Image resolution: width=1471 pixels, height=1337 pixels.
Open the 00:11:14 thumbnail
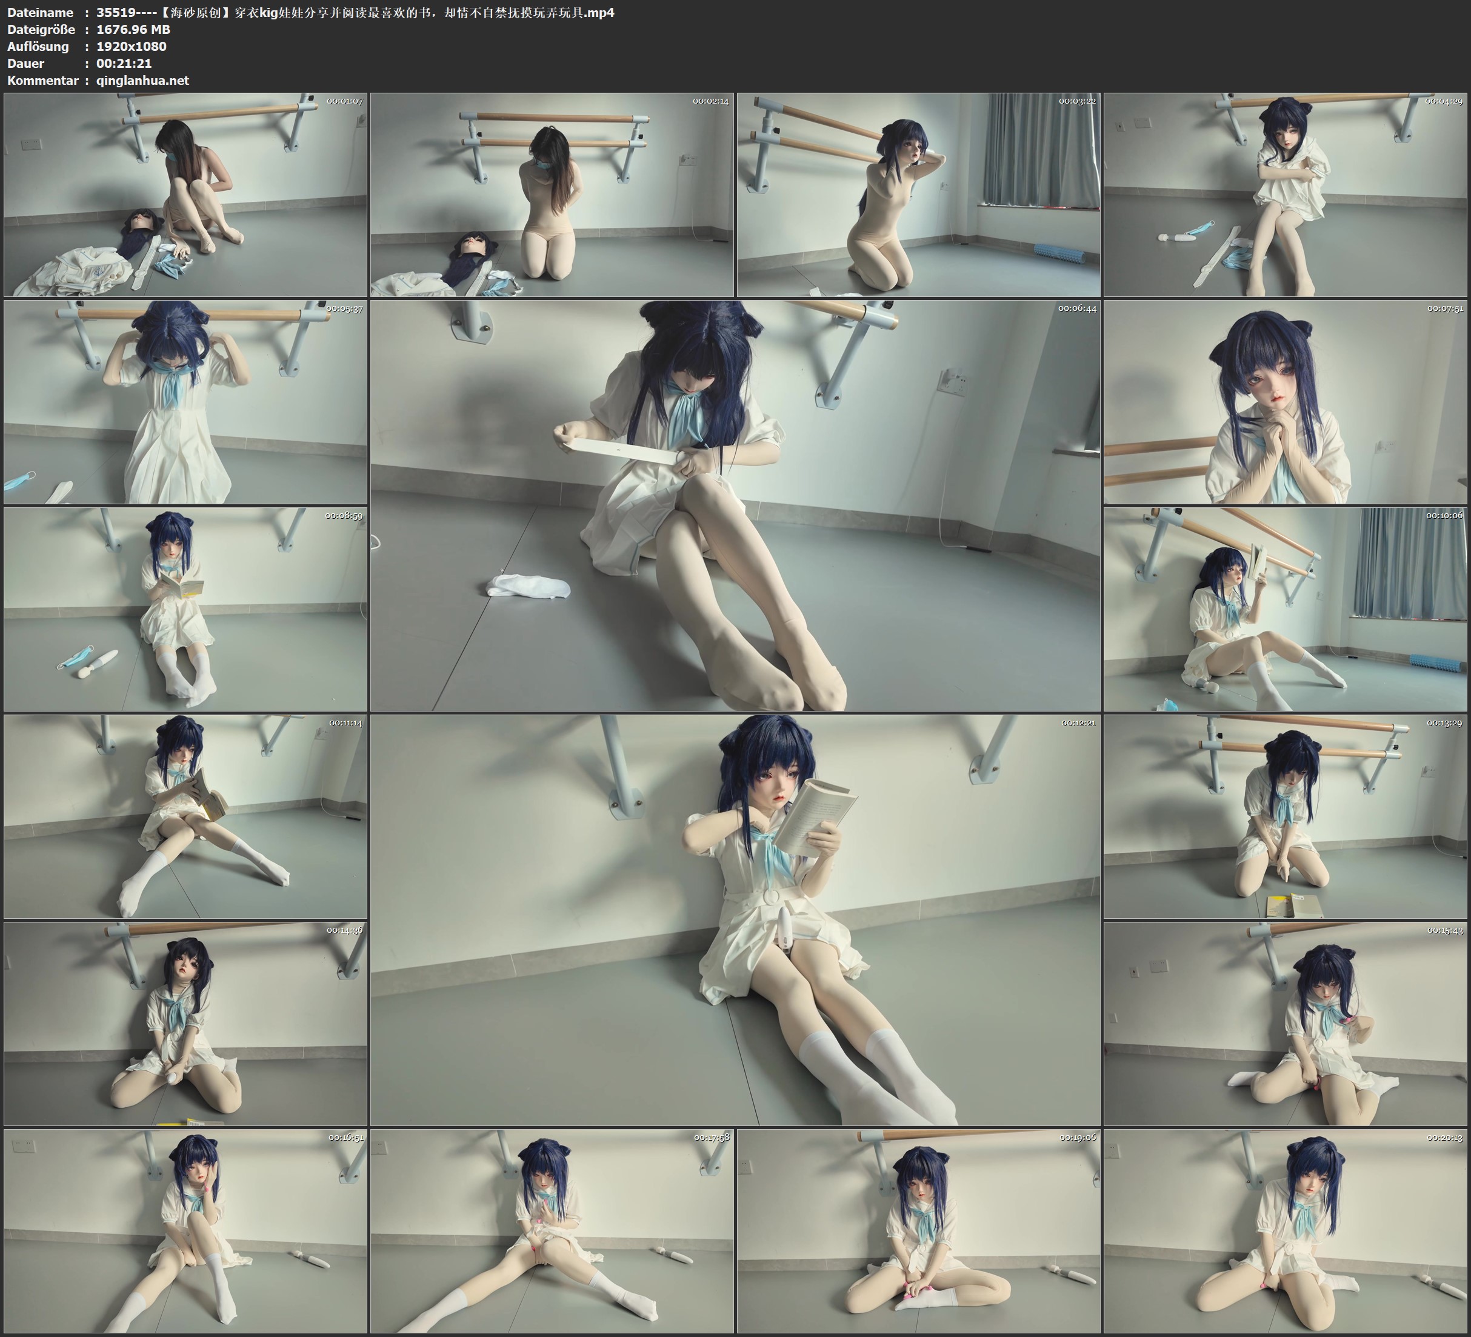point(185,816)
